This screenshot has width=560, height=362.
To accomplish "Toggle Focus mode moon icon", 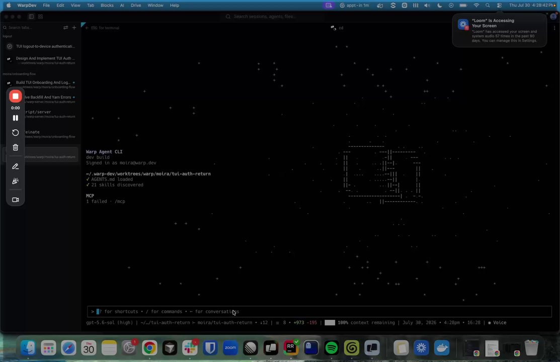I will (x=439, y=6).
